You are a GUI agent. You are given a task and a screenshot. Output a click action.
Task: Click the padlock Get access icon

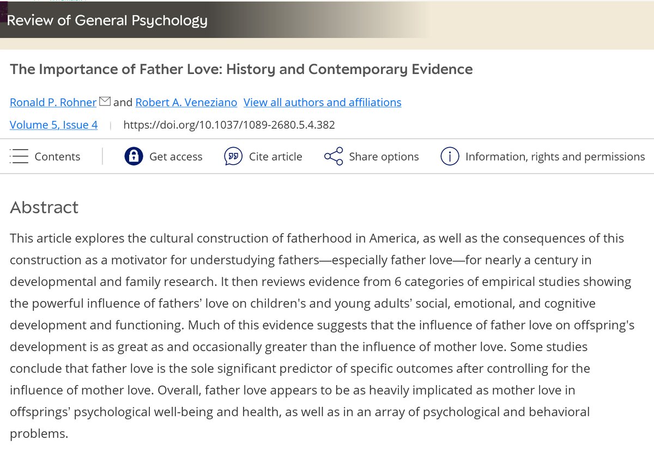(x=133, y=156)
